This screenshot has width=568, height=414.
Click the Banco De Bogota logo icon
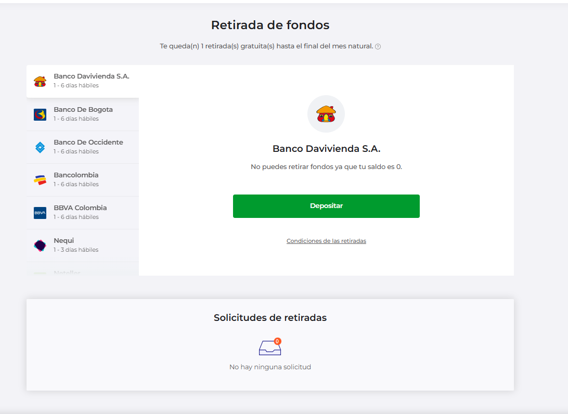point(40,114)
